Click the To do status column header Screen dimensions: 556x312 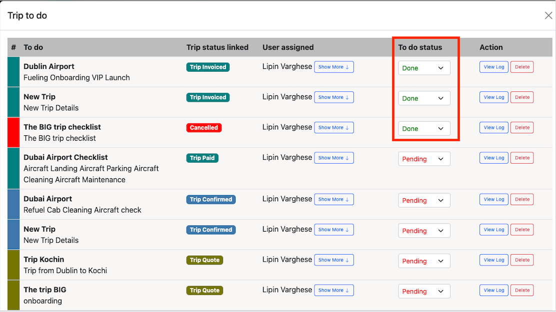pyautogui.click(x=420, y=47)
